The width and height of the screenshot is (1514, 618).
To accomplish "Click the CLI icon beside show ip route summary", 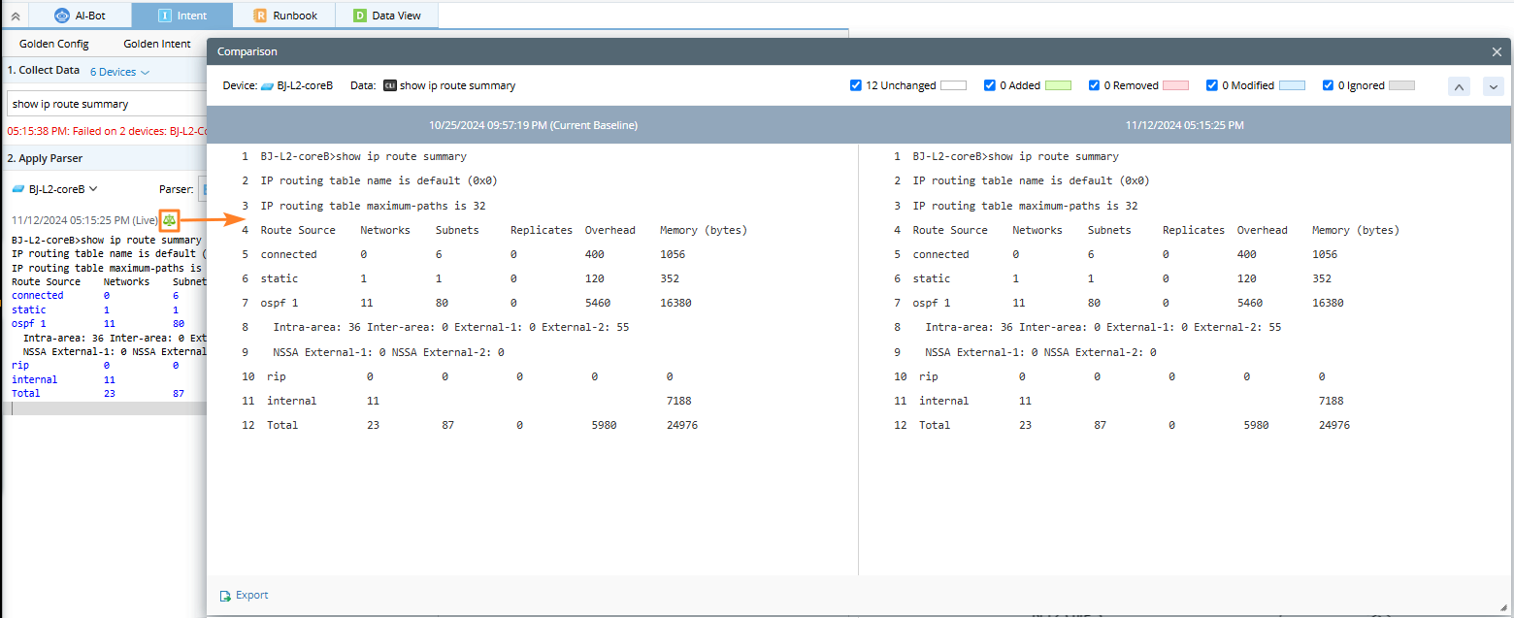I will click(x=390, y=85).
